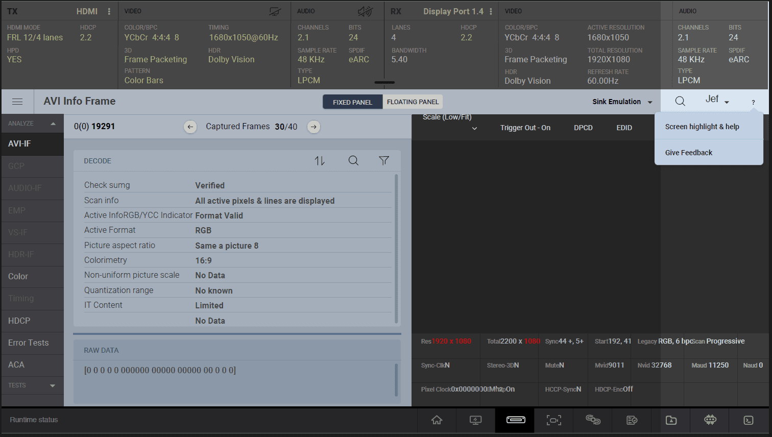Select AVI-IF in the sidebar
The width and height of the screenshot is (772, 437).
32,144
